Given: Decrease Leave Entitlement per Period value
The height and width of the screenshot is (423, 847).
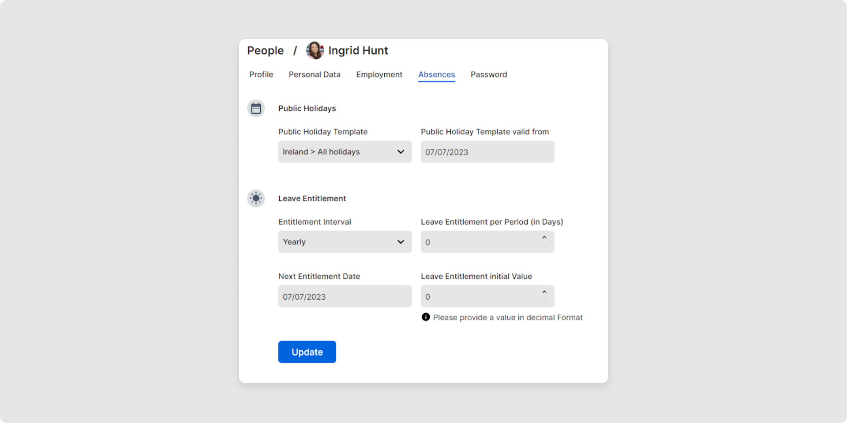Looking at the screenshot, I should coord(544,246).
